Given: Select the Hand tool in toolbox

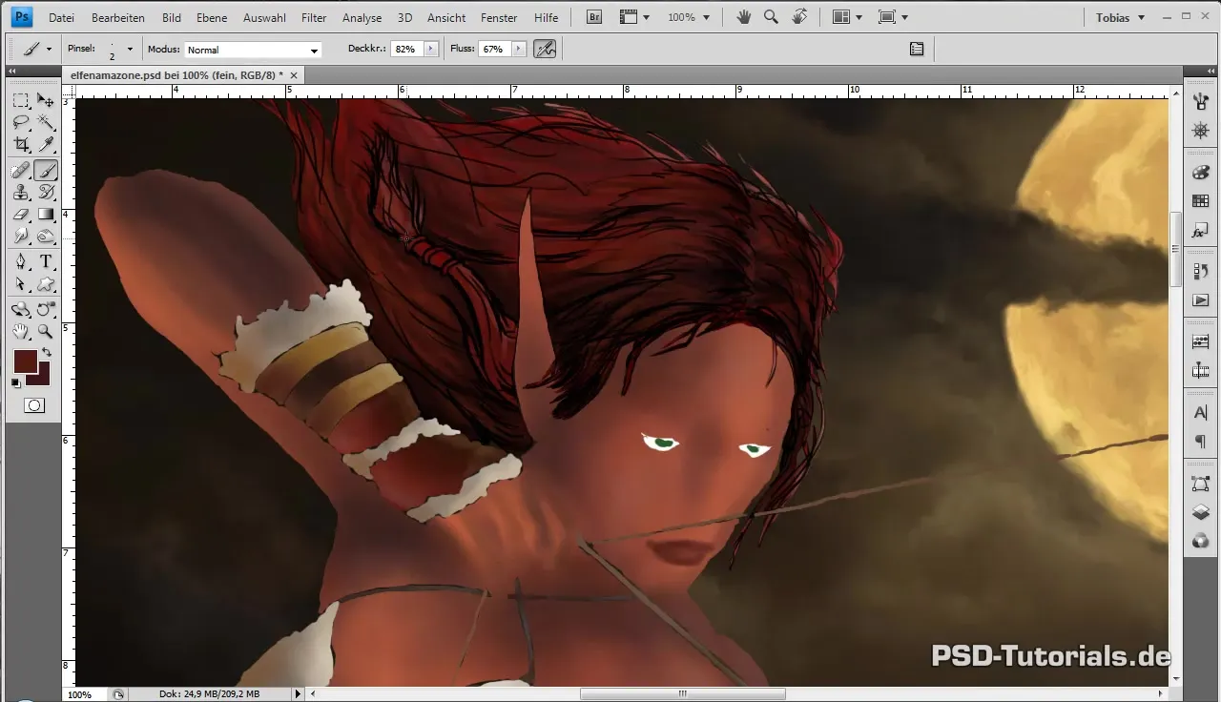Looking at the screenshot, I should point(20,331).
